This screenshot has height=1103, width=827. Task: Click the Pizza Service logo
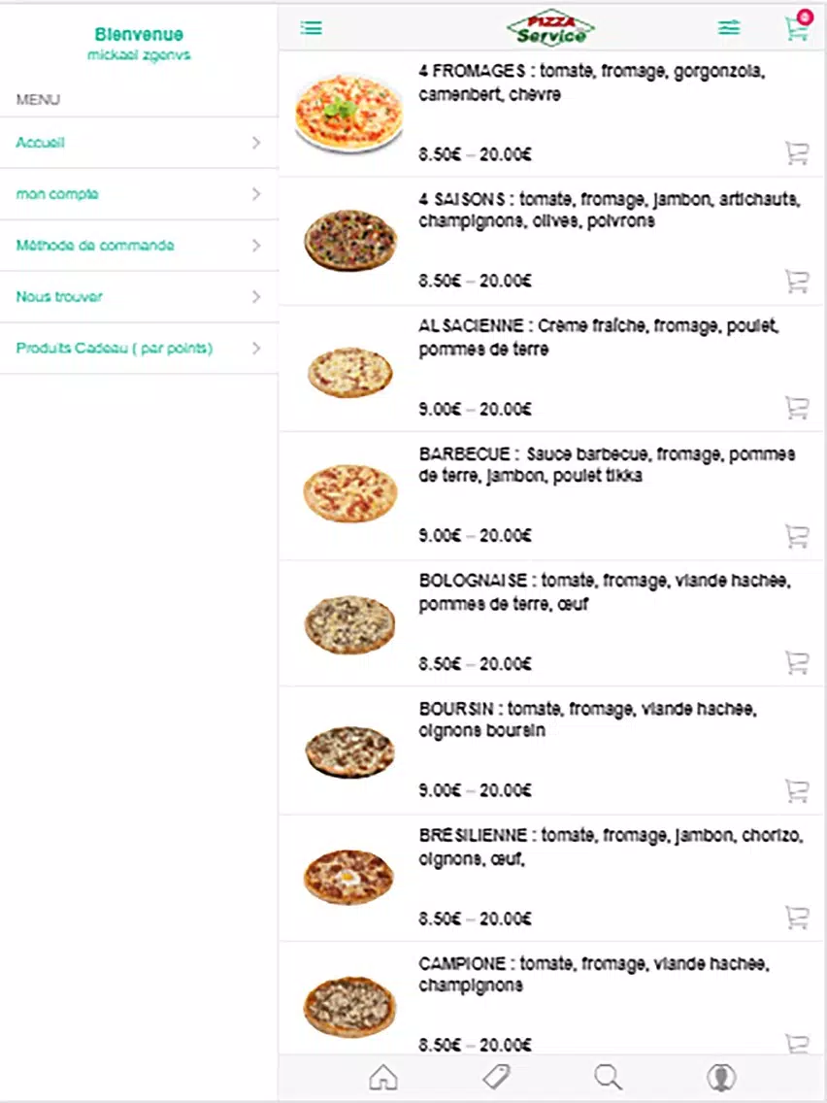pos(550,28)
